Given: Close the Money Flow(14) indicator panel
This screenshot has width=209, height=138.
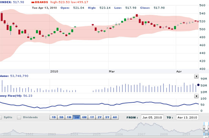Looking at the screenshot, I should pos(196,96).
